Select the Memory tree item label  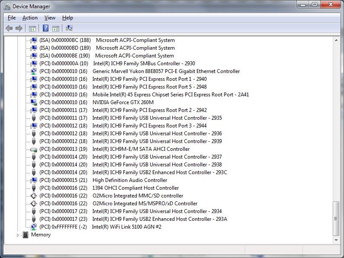(41, 235)
